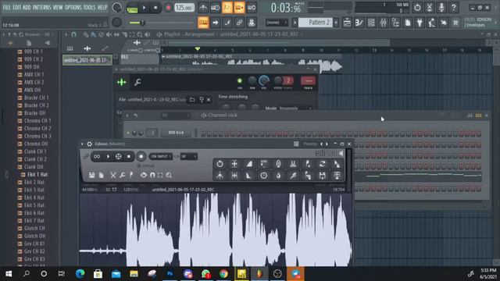Viewport: 500px width, 281px height.
Task: Click the link icon in the toolbar
Action: [239, 23]
